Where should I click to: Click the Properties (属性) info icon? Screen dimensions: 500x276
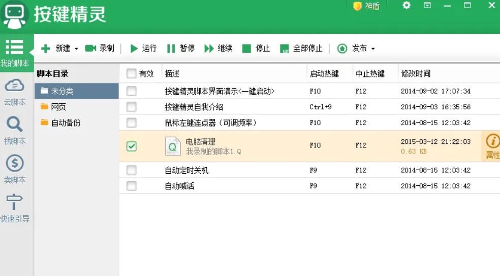click(492, 141)
